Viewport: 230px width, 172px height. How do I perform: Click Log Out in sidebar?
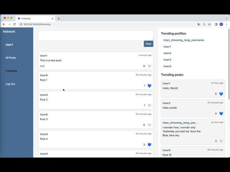(10, 84)
